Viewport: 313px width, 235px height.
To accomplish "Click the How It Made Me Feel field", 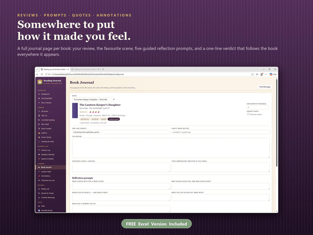I will pyautogui.click(x=220, y=132).
